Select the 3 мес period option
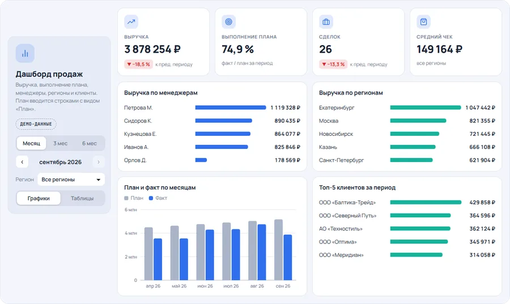510x304 pixels. (x=61, y=143)
